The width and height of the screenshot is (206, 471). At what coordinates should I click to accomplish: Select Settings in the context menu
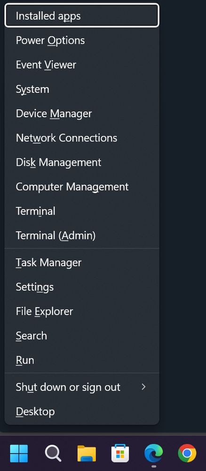pos(82,287)
